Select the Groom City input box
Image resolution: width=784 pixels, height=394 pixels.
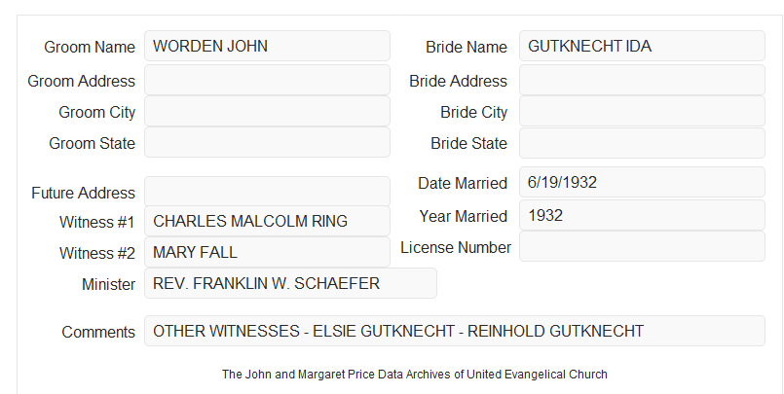[267, 111]
